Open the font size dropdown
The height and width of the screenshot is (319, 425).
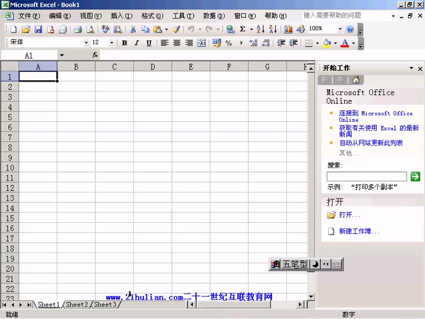tap(112, 43)
